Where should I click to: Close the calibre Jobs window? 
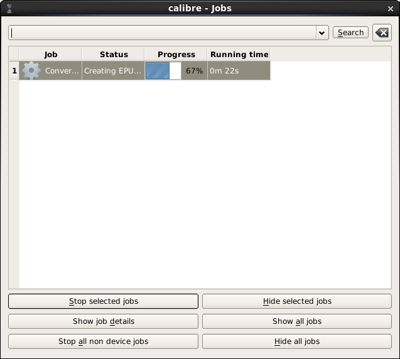[391, 9]
